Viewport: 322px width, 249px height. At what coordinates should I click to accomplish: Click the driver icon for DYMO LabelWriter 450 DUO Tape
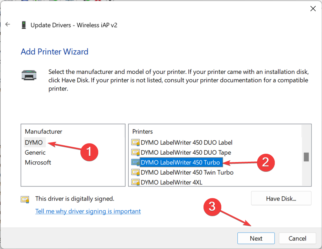(x=136, y=152)
